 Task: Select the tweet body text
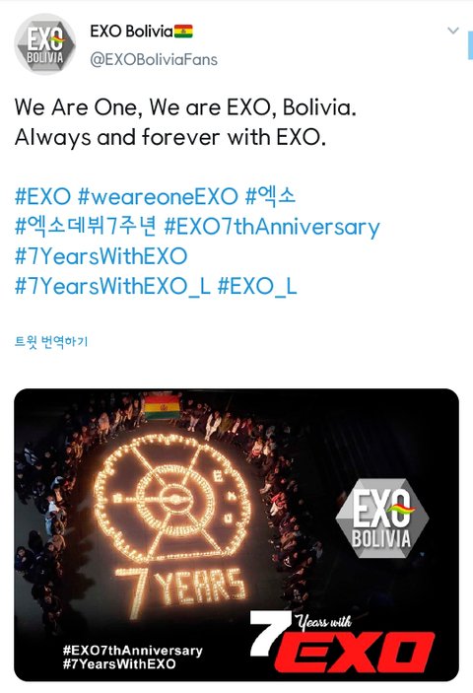pos(185,122)
